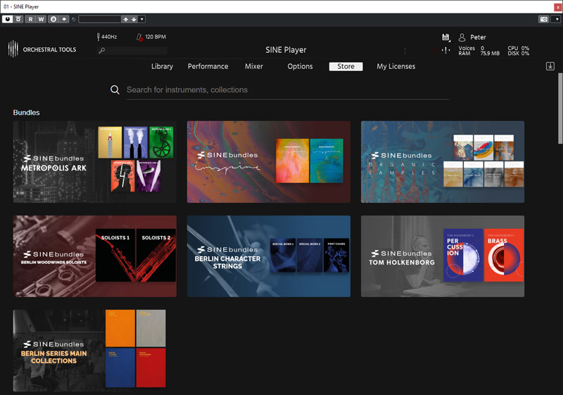Expand the preset dropdown arrow in host toolbar
Image resolution: width=563 pixels, height=395 pixels.
pos(143,19)
